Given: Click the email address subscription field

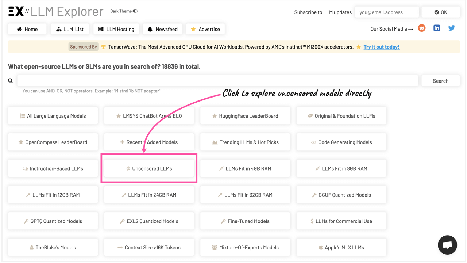Looking at the screenshot, I should click(x=386, y=12).
